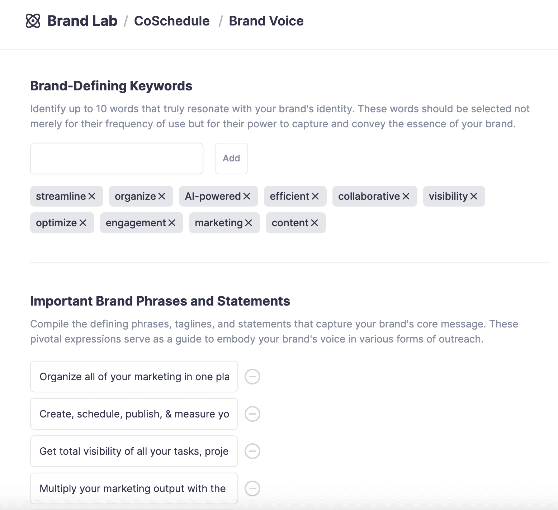Remove the "collaborative" keyword
The height and width of the screenshot is (510, 558).
pos(406,196)
